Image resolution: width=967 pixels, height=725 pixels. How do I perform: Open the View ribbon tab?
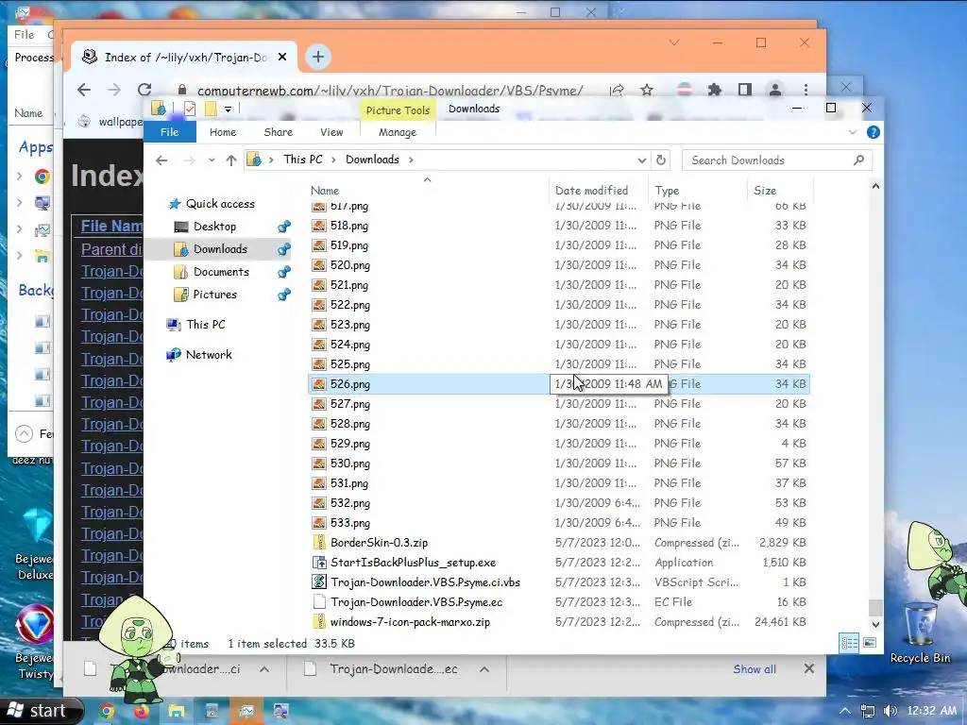pos(331,132)
